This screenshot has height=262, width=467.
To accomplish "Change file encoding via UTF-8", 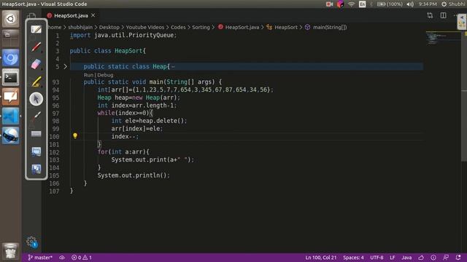I will click(377, 258).
